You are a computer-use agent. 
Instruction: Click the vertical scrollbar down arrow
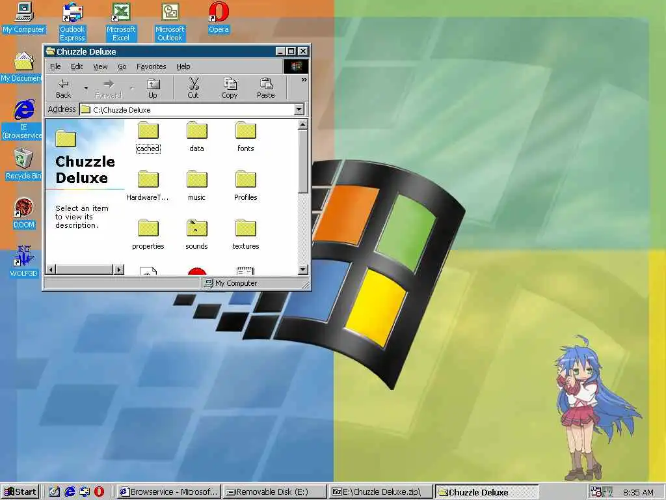(x=303, y=269)
